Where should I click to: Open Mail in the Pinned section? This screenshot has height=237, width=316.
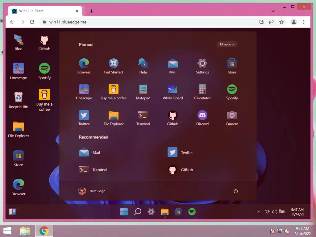click(173, 66)
